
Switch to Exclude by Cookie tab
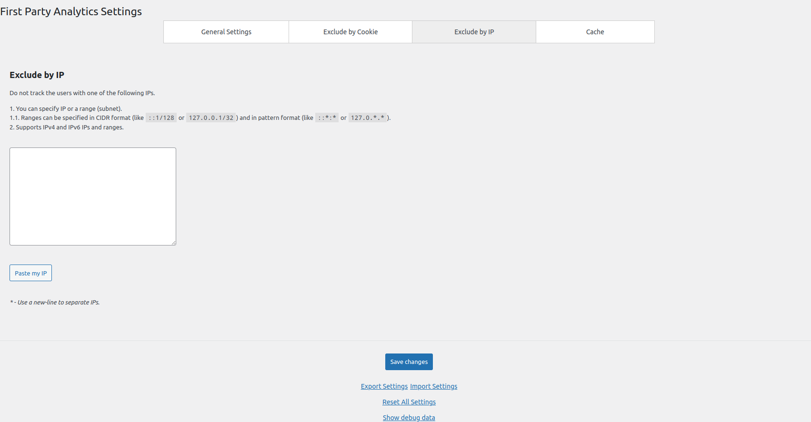tap(350, 32)
